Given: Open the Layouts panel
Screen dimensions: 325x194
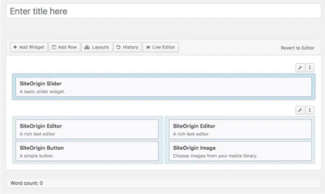Looking at the screenshot, I should pos(97,47).
